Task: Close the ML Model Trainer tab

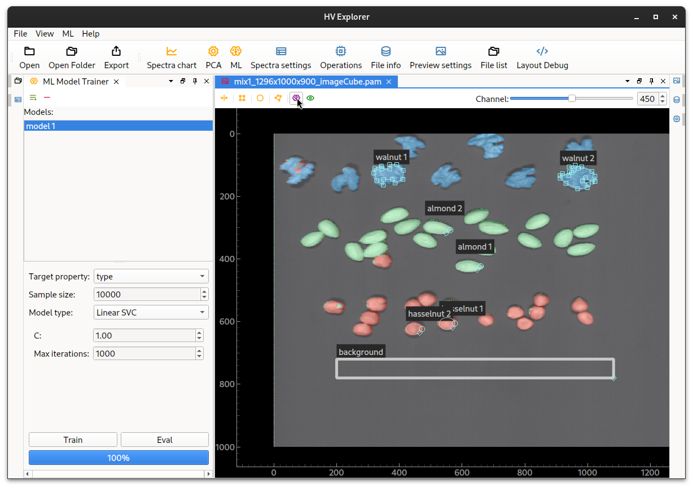Action: point(116,82)
